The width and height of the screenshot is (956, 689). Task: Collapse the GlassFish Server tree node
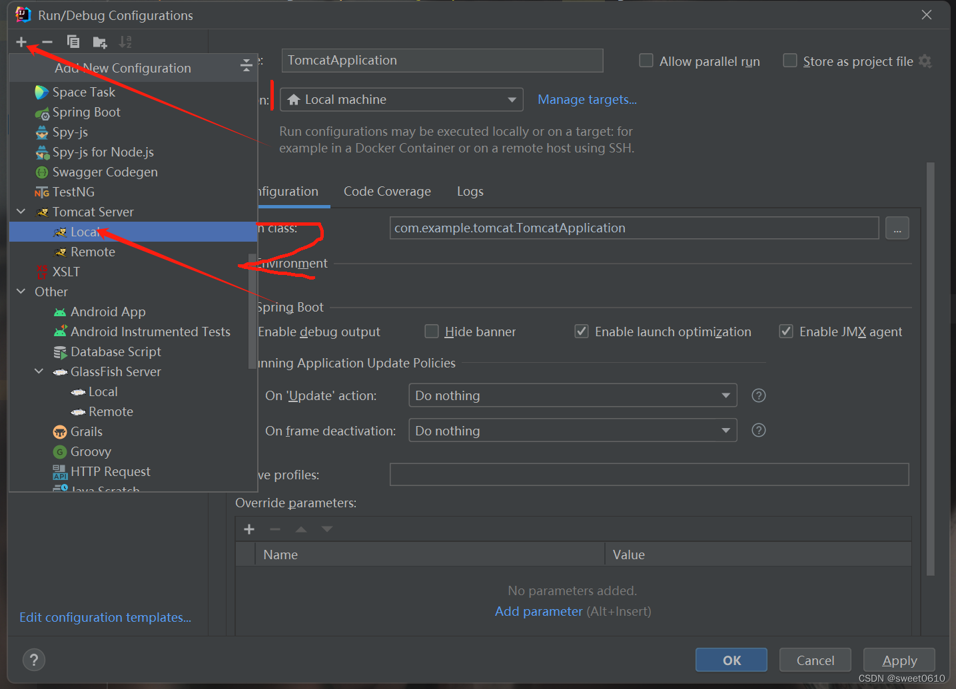[39, 371]
